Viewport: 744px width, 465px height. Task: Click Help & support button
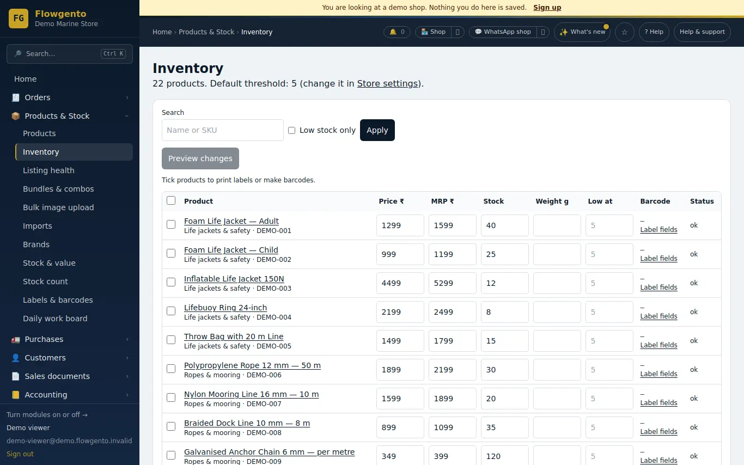(702, 32)
